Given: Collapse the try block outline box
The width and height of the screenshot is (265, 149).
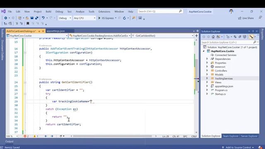Looking at the screenshot, I should 25,94.
